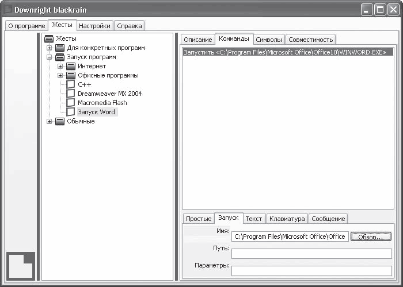Open the Символы tab
403x287 pixels.
click(269, 40)
